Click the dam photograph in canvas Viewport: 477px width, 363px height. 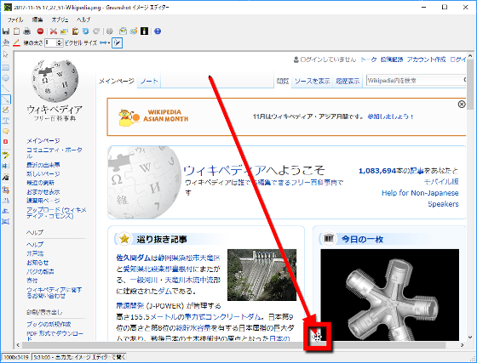262,275
